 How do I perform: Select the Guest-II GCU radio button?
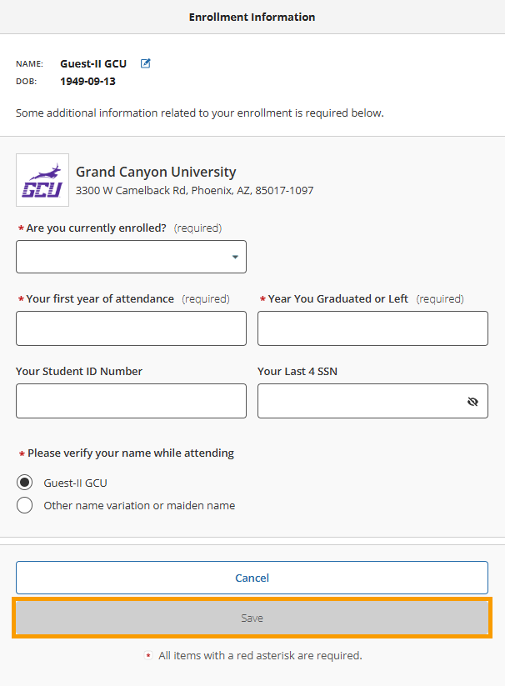pyautogui.click(x=24, y=483)
